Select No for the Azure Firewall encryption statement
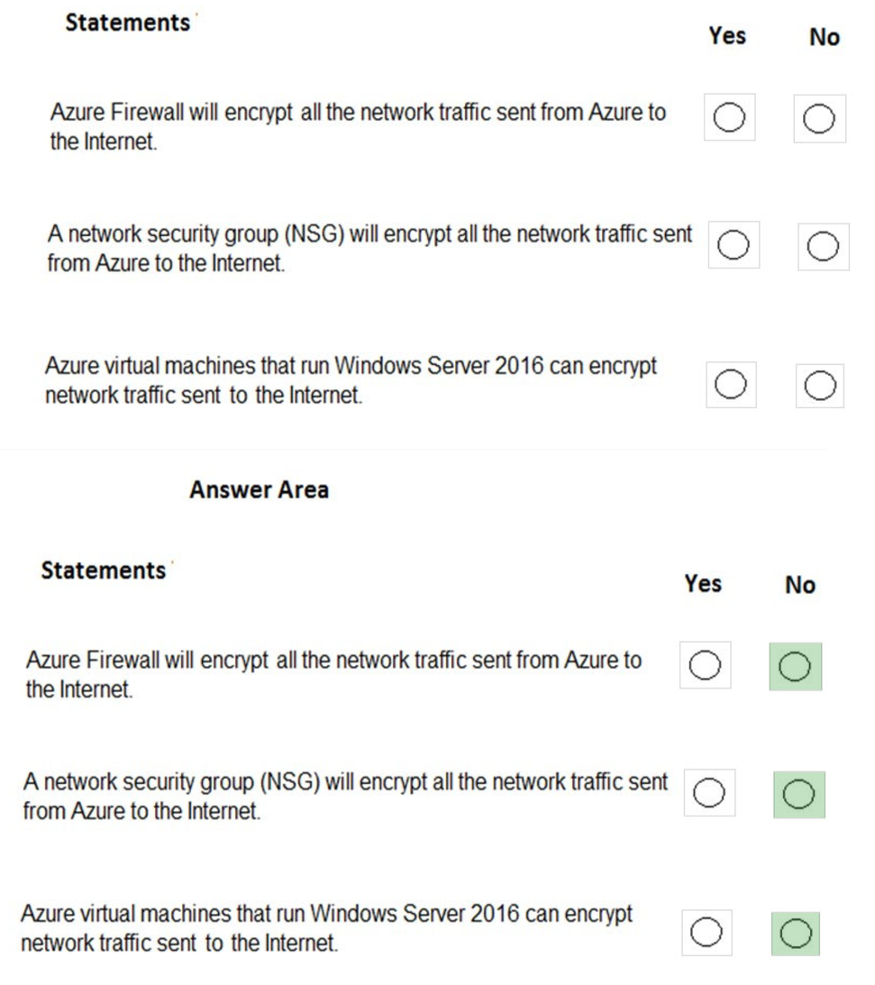Screen dimensions: 875x985 coord(820,118)
